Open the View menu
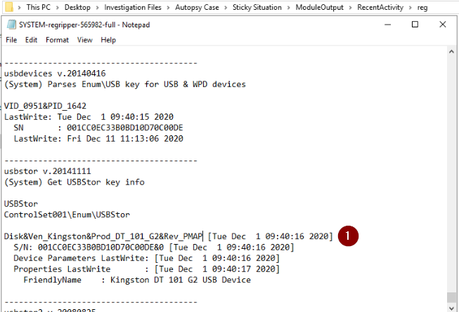 pos(84,40)
